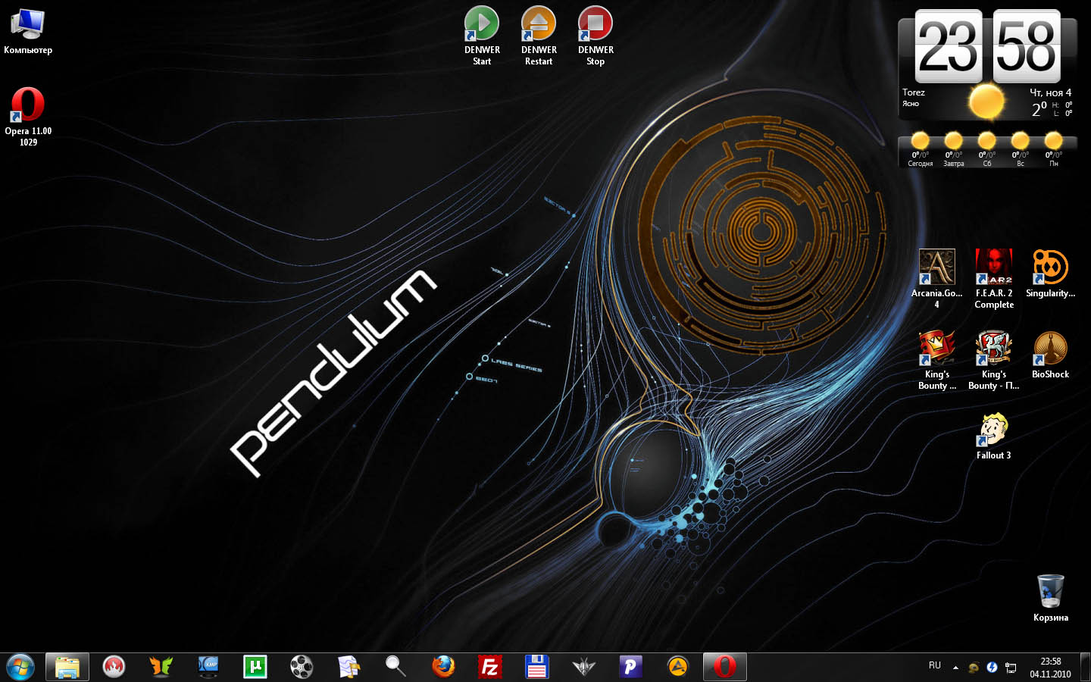Image resolution: width=1091 pixels, height=682 pixels.
Task: Click the Windows Start button
Action: coord(20,667)
